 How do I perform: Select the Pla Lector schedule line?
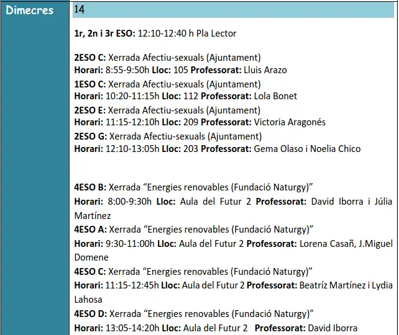pos(155,33)
